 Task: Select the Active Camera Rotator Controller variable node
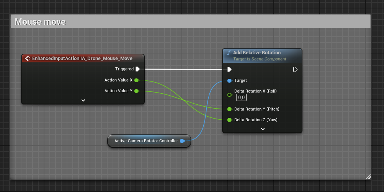click(149, 141)
